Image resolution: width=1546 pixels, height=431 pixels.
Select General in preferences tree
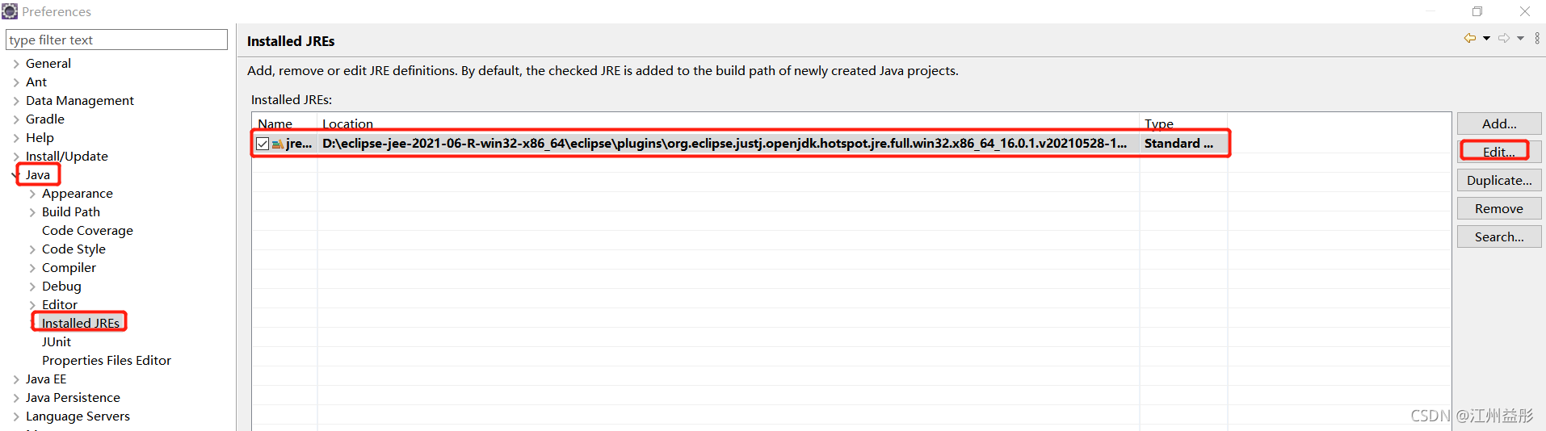tap(48, 63)
